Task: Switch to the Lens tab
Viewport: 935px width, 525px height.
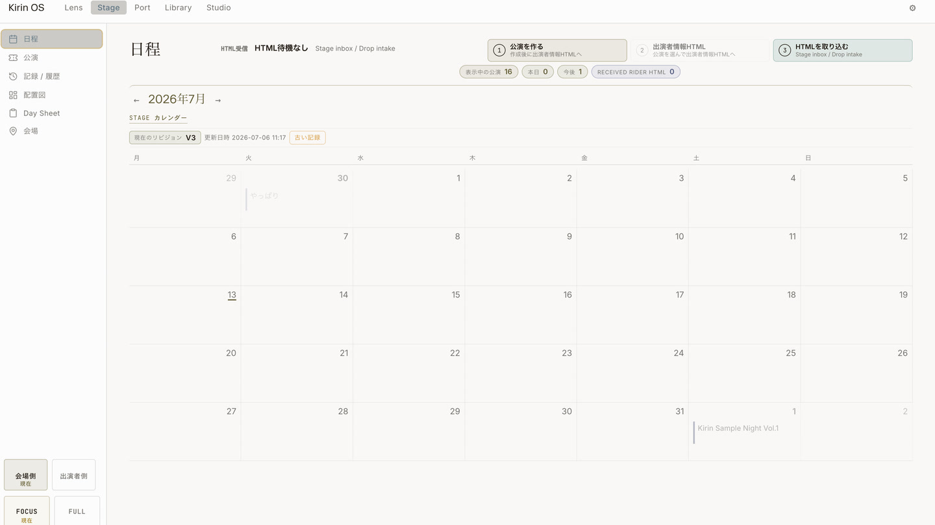Action: pos(73,8)
